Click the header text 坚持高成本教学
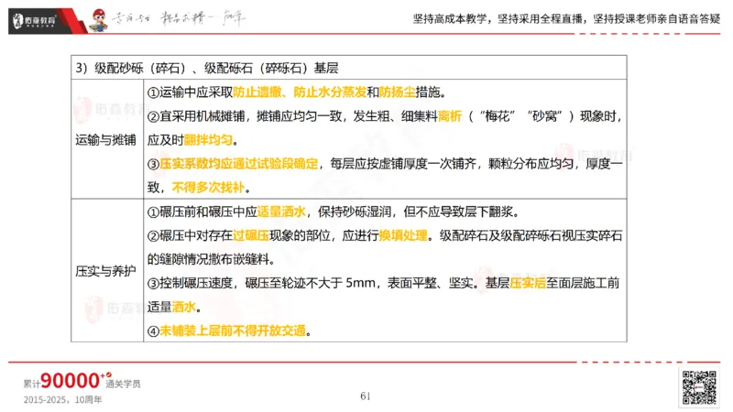This screenshot has height=412, width=733. (x=450, y=19)
